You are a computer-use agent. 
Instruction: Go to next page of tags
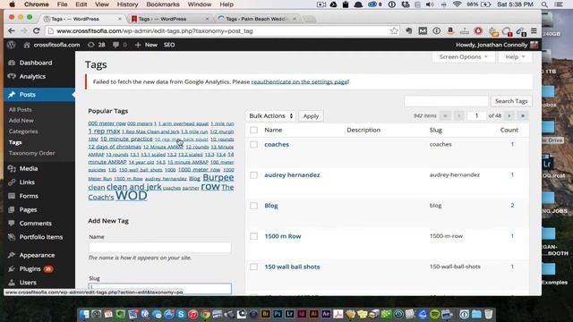tap(509, 115)
